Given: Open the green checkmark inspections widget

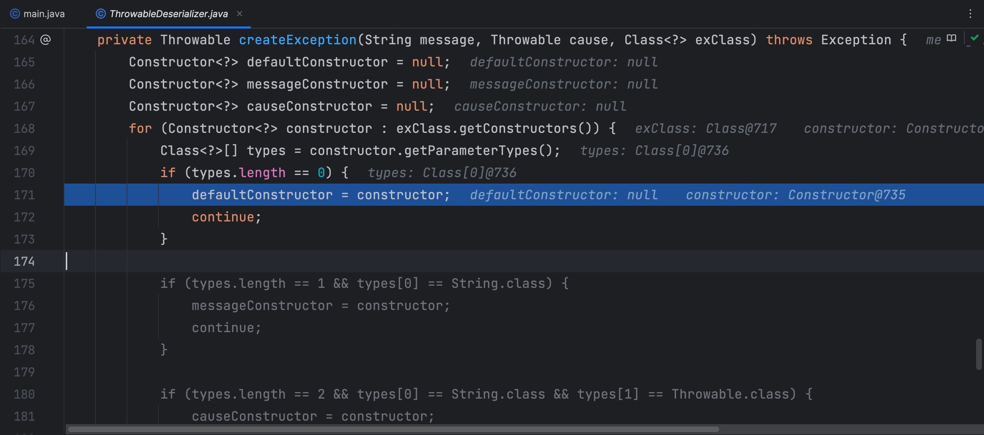Looking at the screenshot, I should pyautogui.click(x=974, y=38).
